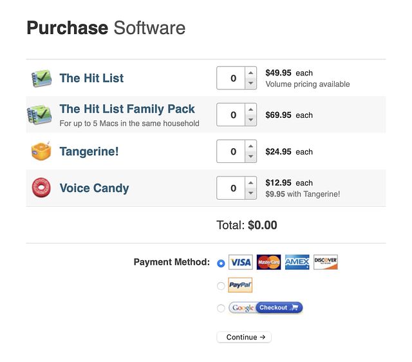Click the AMEX card logo
Screen dimensions: 412x362
(297, 262)
